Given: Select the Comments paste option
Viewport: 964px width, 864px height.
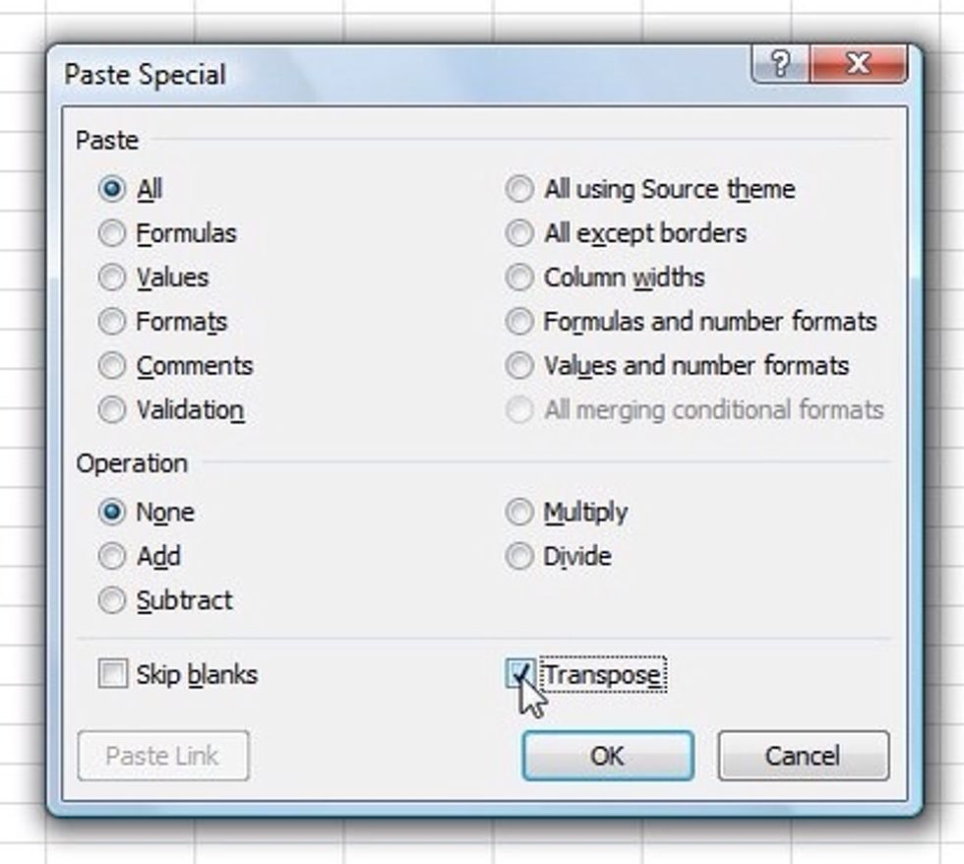Looking at the screenshot, I should pyautogui.click(x=113, y=366).
